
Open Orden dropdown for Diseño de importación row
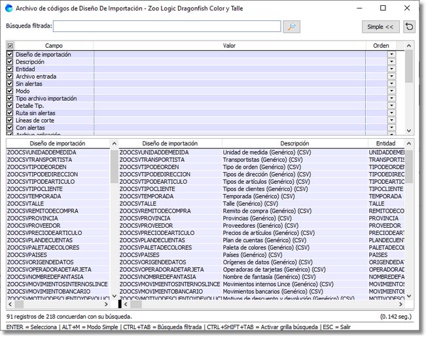click(391, 54)
